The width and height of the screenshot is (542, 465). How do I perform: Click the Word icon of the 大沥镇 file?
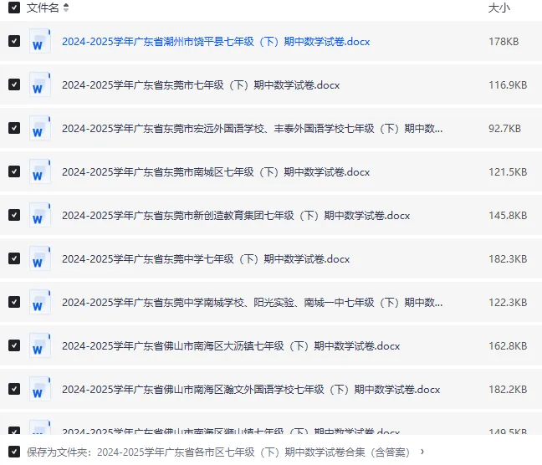(x=40, y=346)
